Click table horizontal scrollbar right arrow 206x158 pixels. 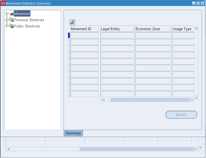click(x=192, y=100)
